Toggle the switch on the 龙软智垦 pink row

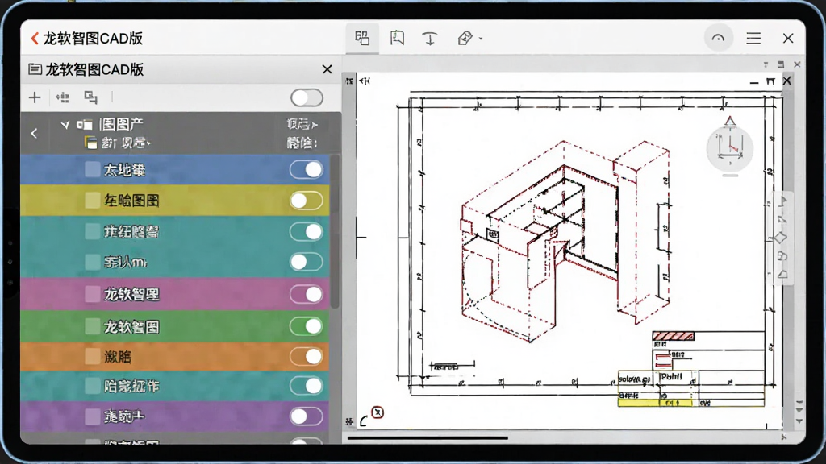pos(306,294)
